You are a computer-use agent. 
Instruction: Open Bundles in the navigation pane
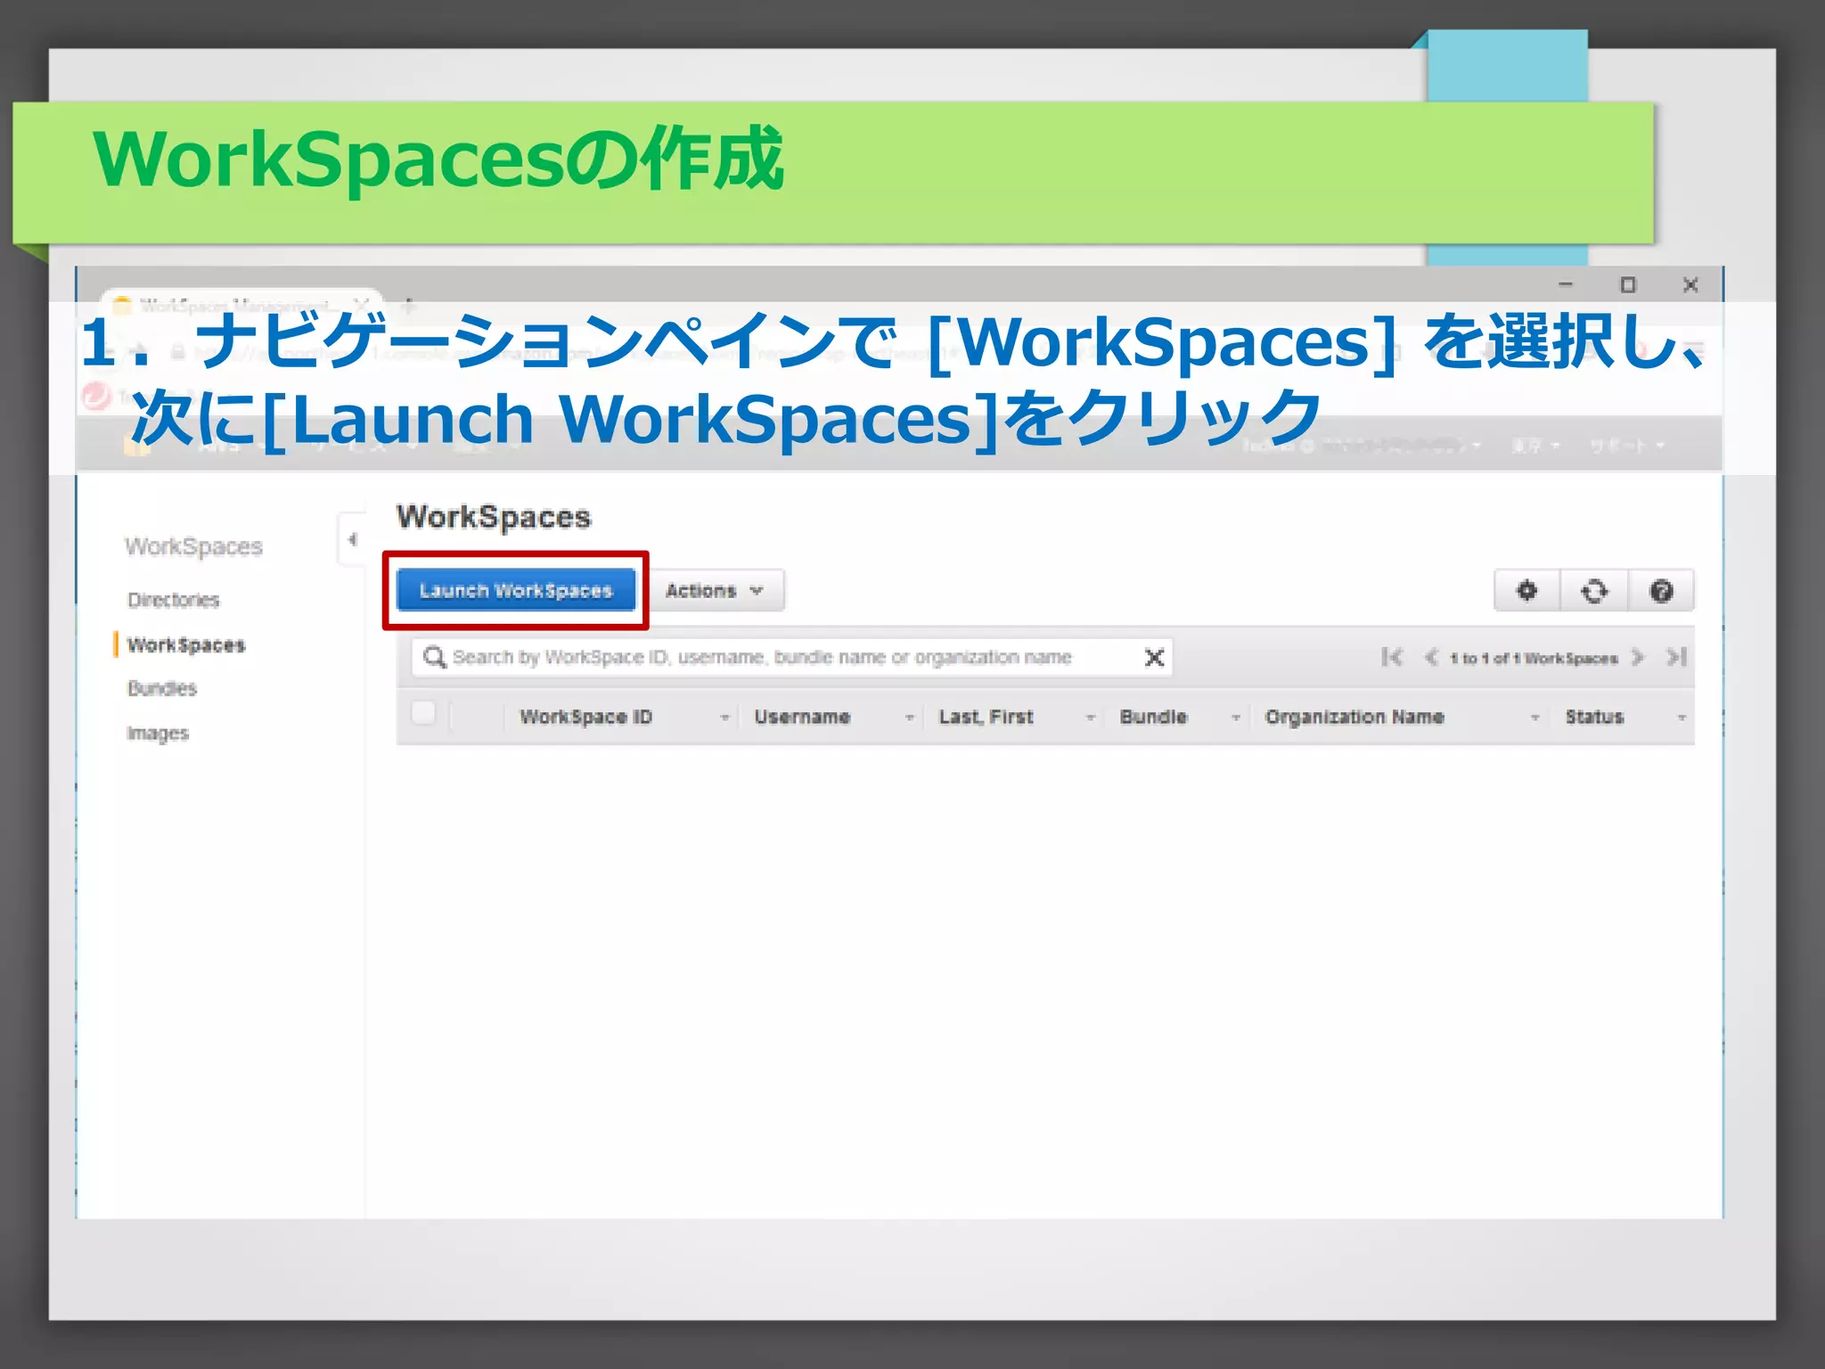coord(162,688)
